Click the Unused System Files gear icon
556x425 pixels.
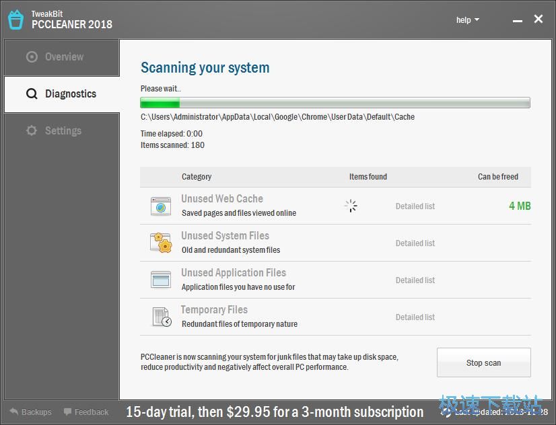coord(161,243)
